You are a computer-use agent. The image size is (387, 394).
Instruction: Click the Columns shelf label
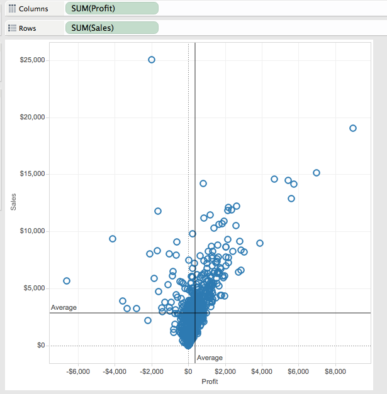[33, 8]
